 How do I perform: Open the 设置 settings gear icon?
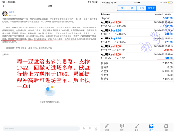(x=166, y=128)
